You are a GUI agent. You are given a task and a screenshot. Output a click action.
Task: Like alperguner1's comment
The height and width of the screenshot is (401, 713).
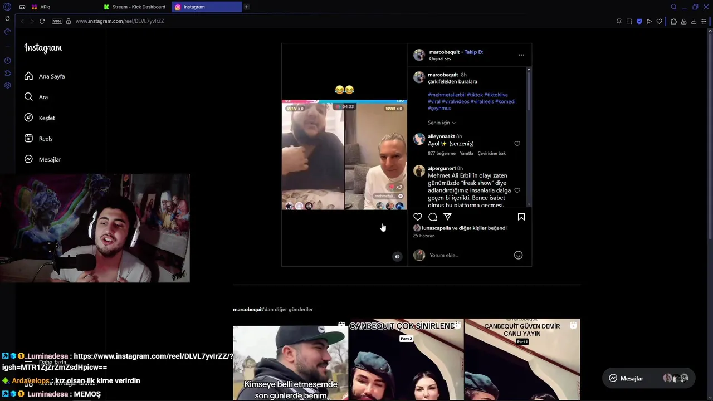tap(517, 190)
